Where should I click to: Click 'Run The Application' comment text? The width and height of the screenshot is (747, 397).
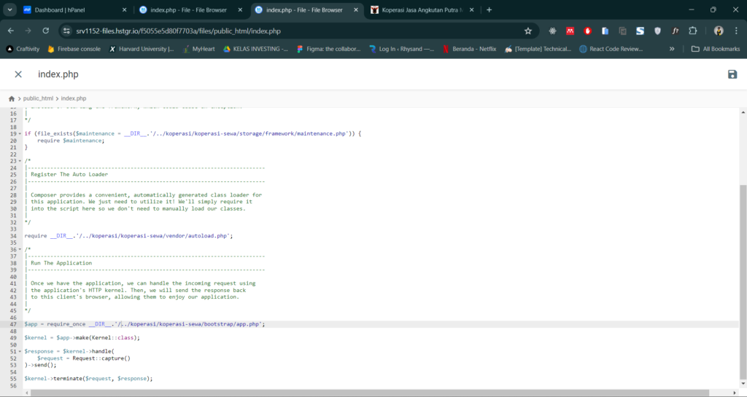click(61, 263)
